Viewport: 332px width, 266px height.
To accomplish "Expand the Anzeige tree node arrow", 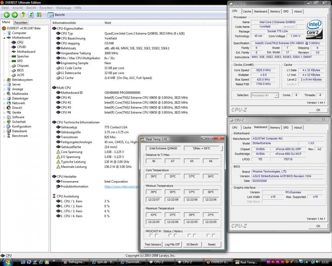I will click(4, 89).
